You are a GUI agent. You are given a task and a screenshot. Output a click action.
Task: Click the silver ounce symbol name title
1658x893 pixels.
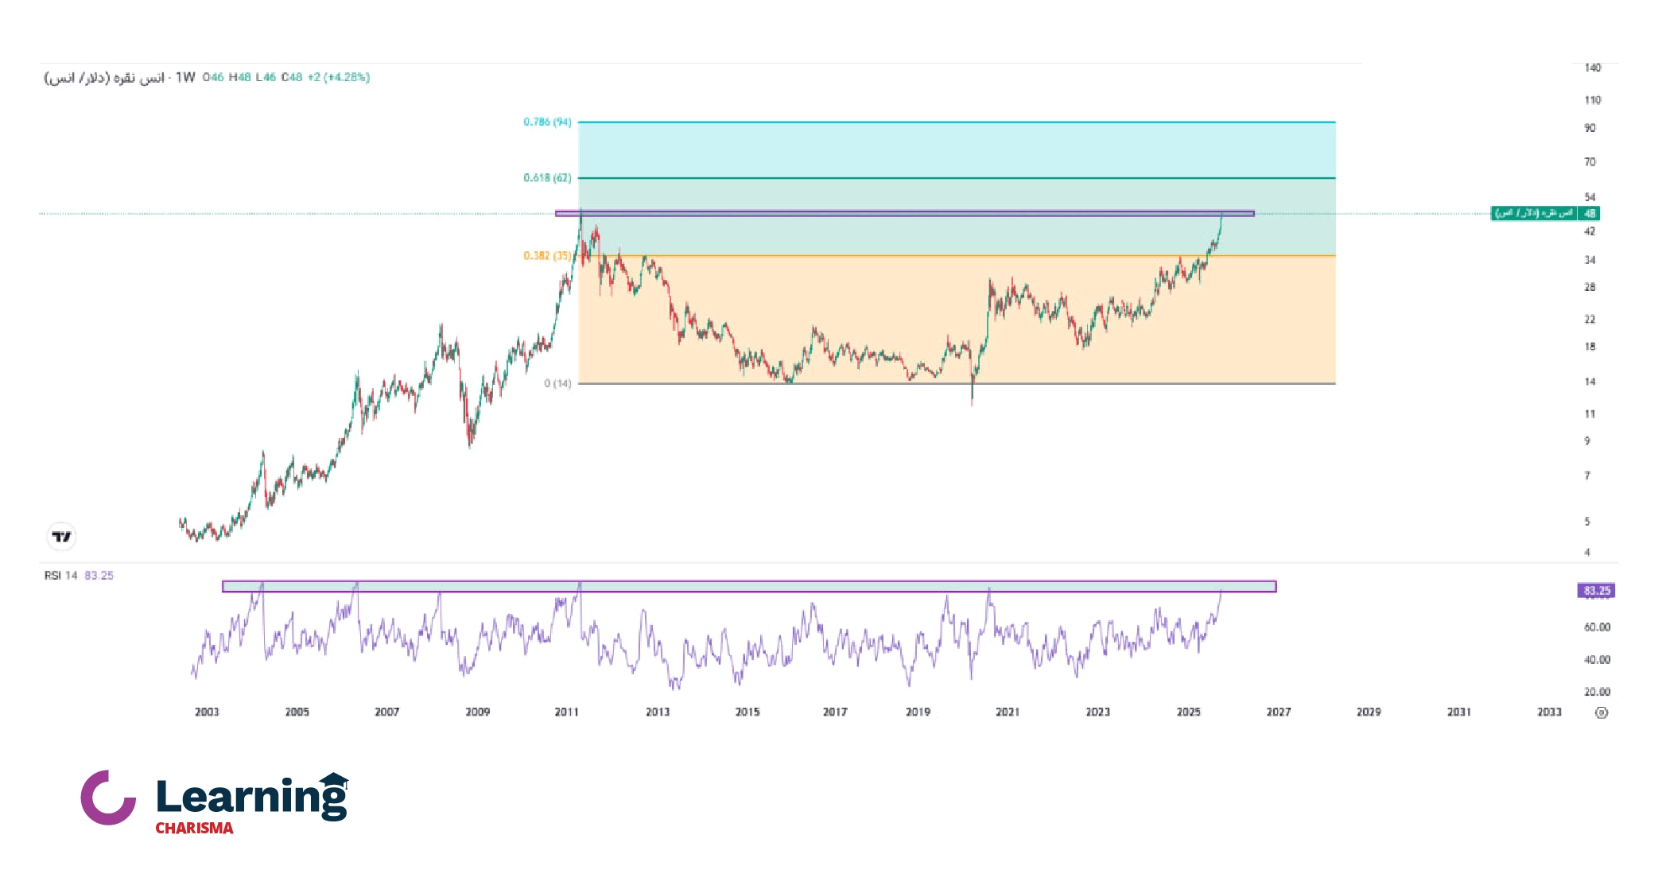pyautogui.click(x=104, y=77)
